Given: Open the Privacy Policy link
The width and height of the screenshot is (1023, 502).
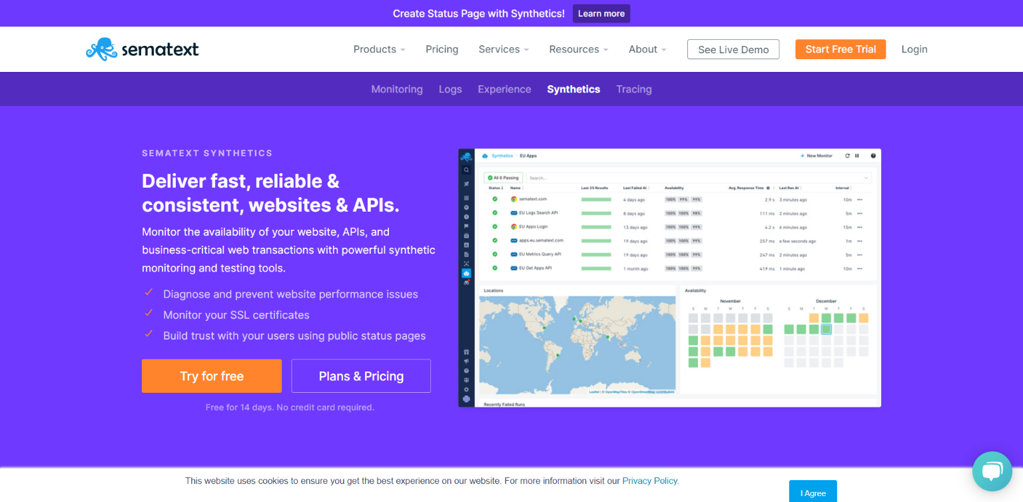Looking at the screenshot, I should 650,481.
